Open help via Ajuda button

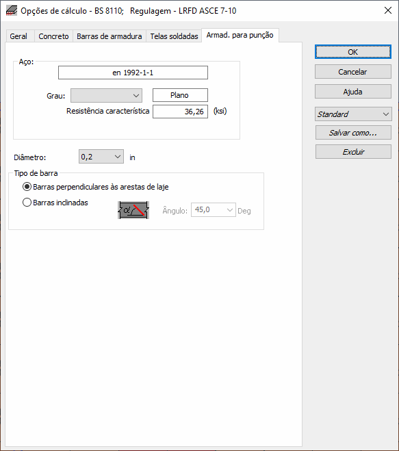coord(353,92)
